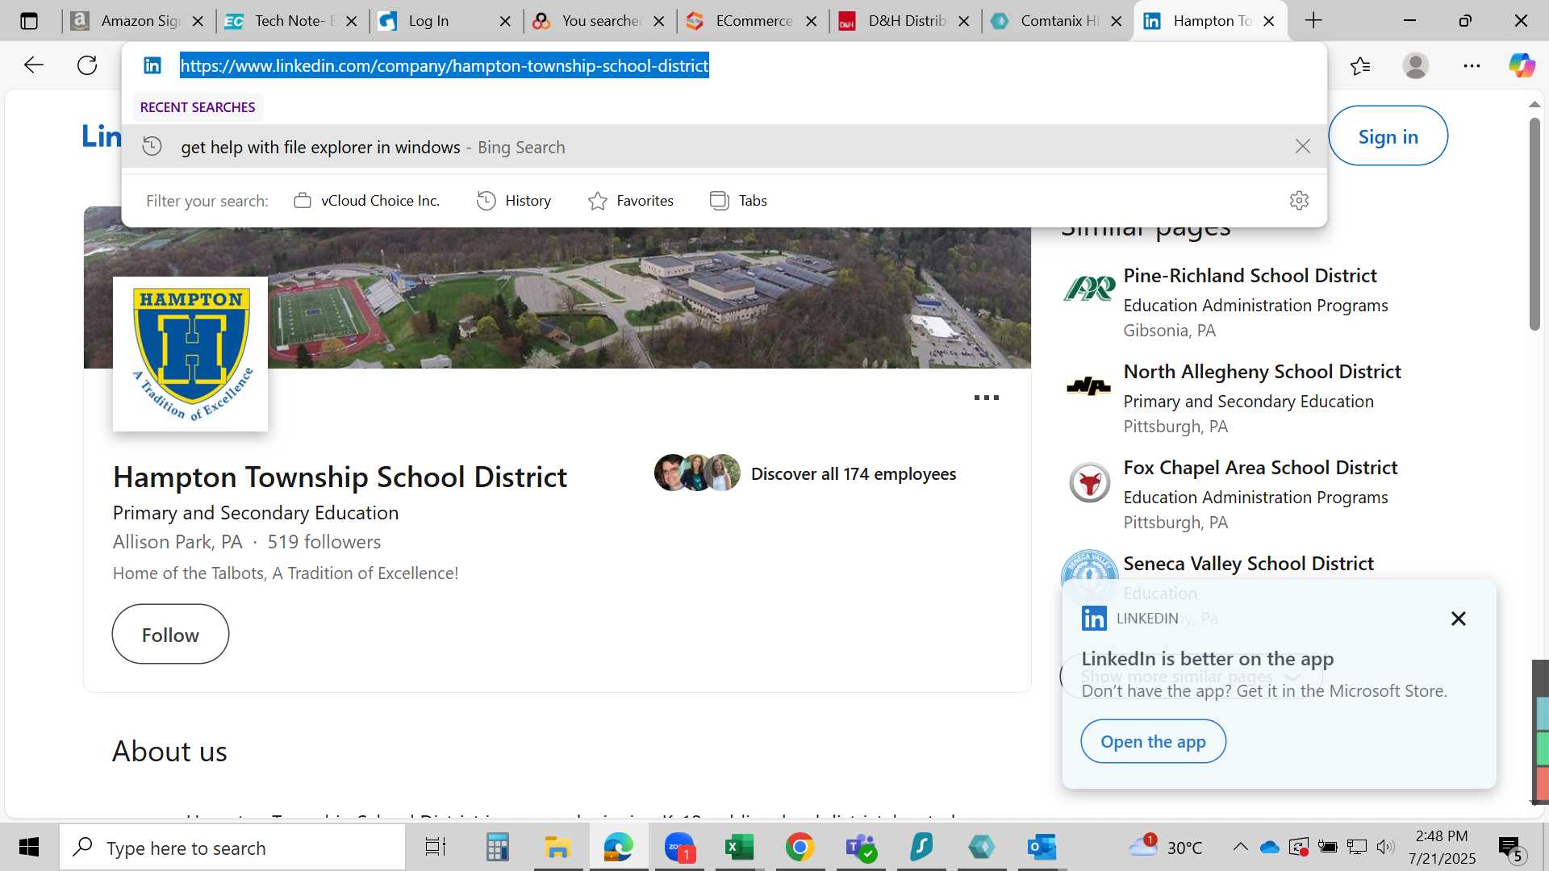This screenshot has width=1549, height=871.
Task: Open a new browser tab
Action: pos(1313,21)
